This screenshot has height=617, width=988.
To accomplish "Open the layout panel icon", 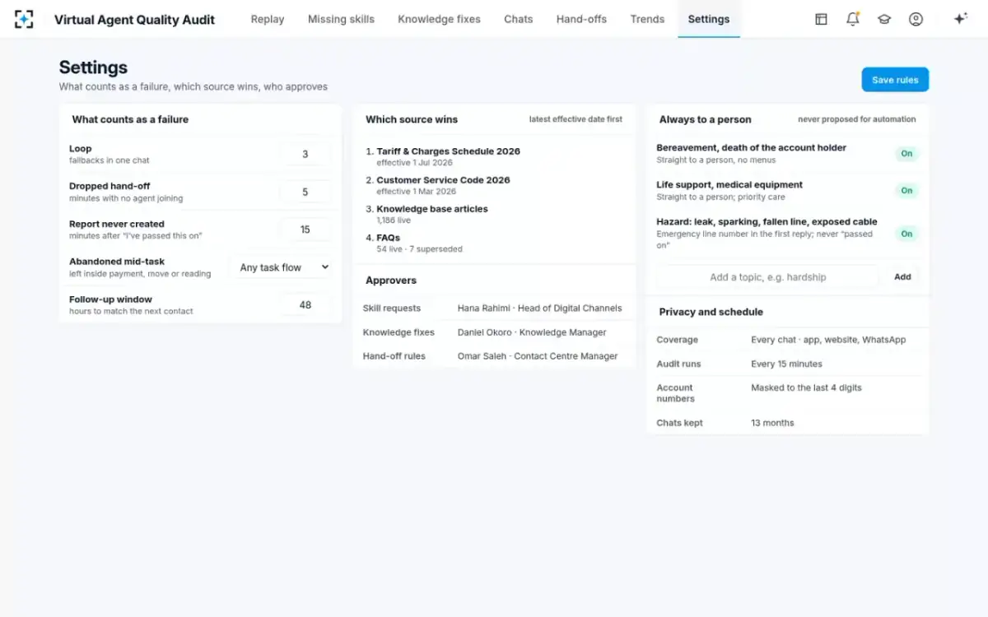I will pos(821,19).
